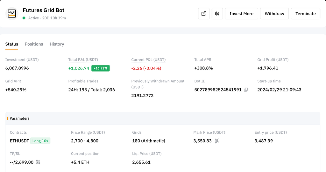Click the ETHUSDT contract name
The height and width of the screenshot is (172, 326).
click(x=19, y=141)
